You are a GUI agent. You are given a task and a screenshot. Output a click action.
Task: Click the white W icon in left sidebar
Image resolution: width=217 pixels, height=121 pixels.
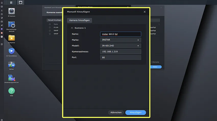click(2, 37)
